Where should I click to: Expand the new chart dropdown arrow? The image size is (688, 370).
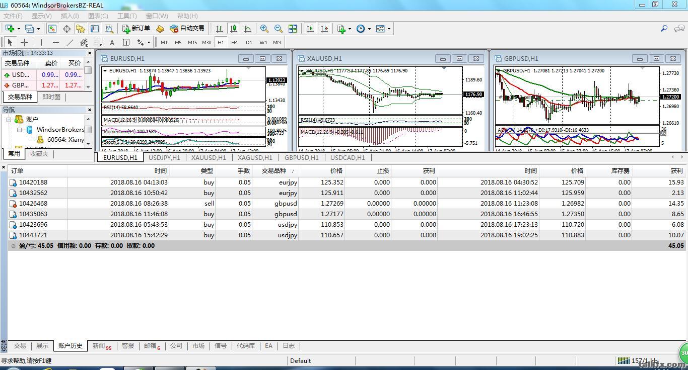pos(18,29)
